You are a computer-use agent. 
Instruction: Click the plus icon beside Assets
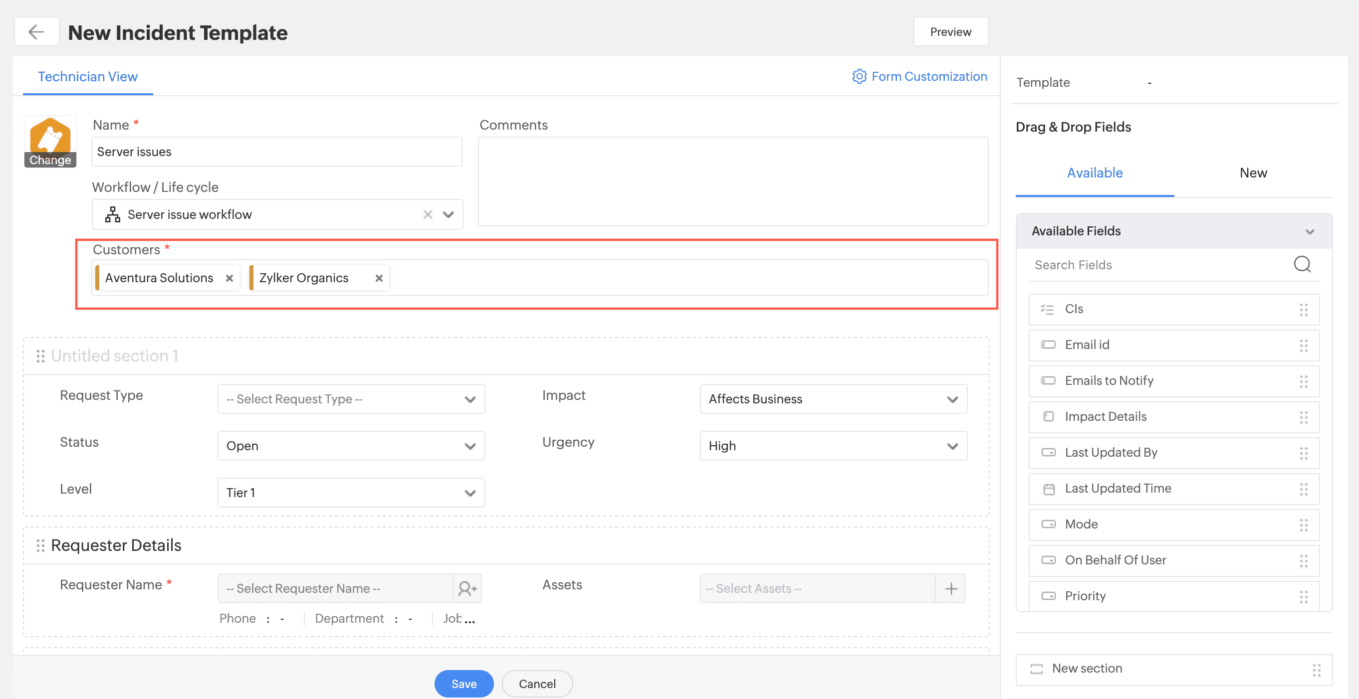coord(951,588)
